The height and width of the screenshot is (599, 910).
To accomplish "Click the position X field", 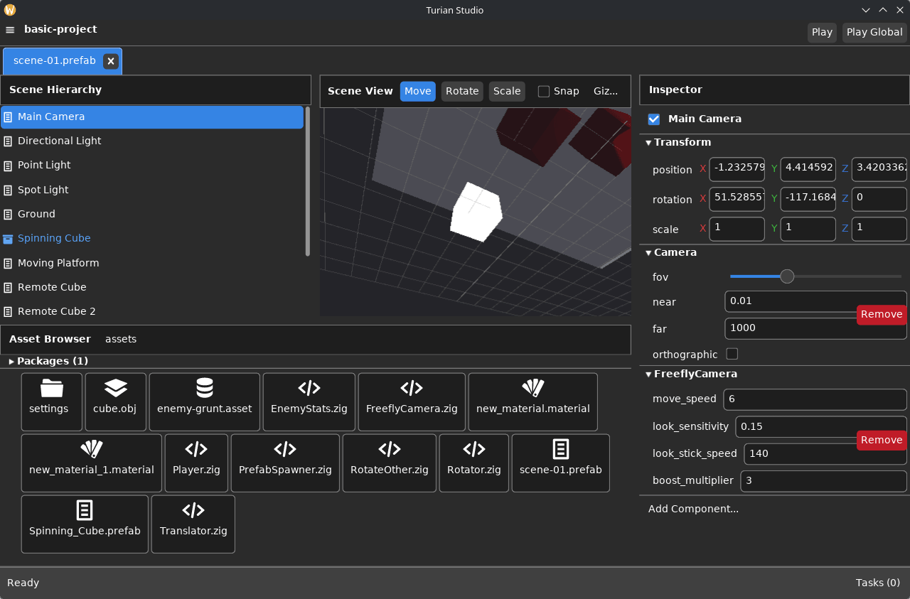I will pyautogui.click(x=737, y=169).
